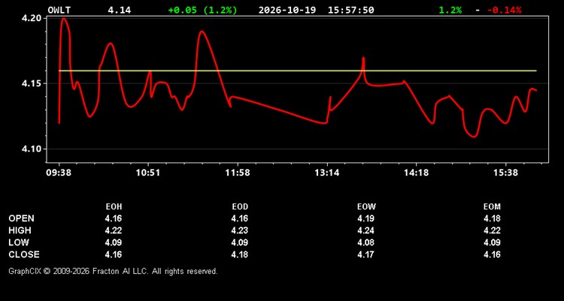Click the LOW row label
564x301 pixels.
(19, 242)
